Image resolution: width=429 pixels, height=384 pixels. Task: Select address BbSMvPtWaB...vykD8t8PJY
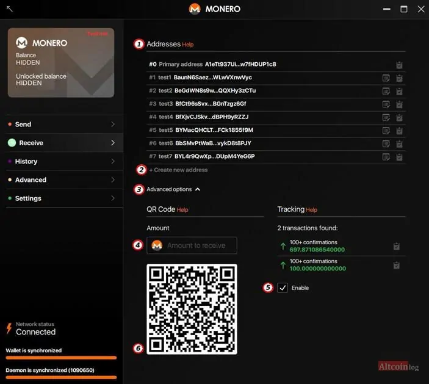[x=276, y=143]
